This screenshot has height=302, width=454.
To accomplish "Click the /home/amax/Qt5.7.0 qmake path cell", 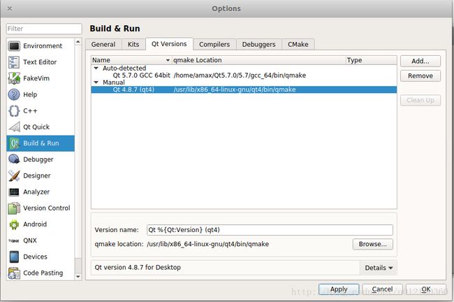I will 240,75.
